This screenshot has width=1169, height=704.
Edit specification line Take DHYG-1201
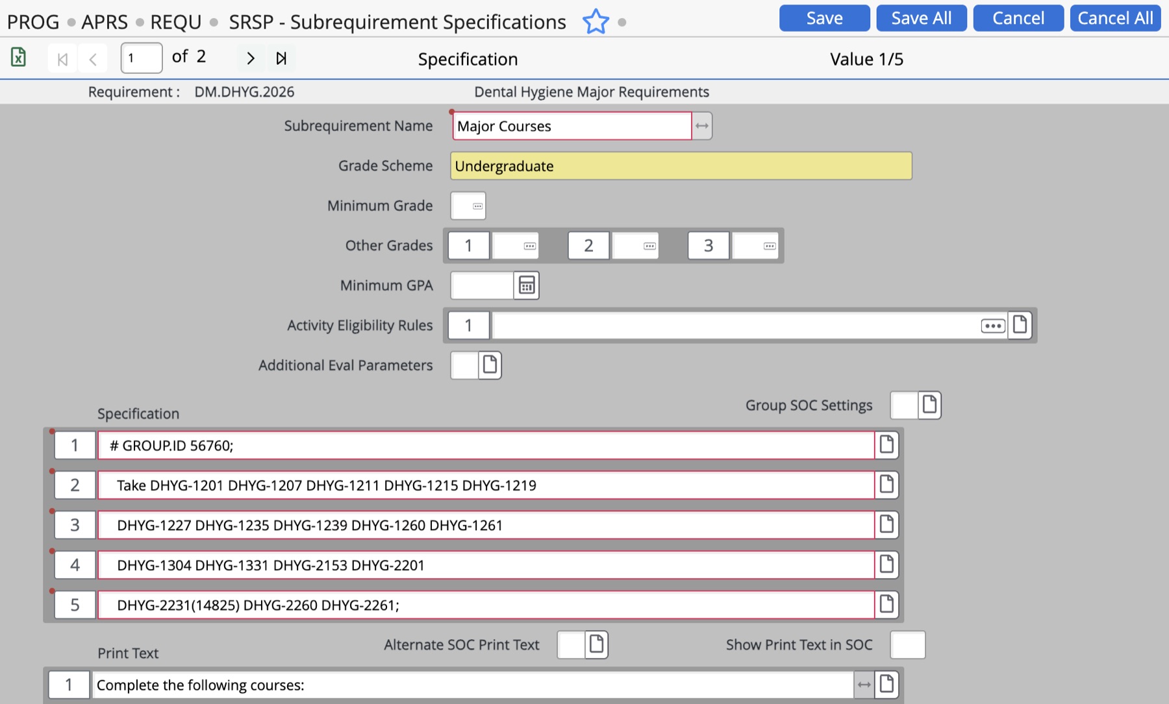pos(486,485)
